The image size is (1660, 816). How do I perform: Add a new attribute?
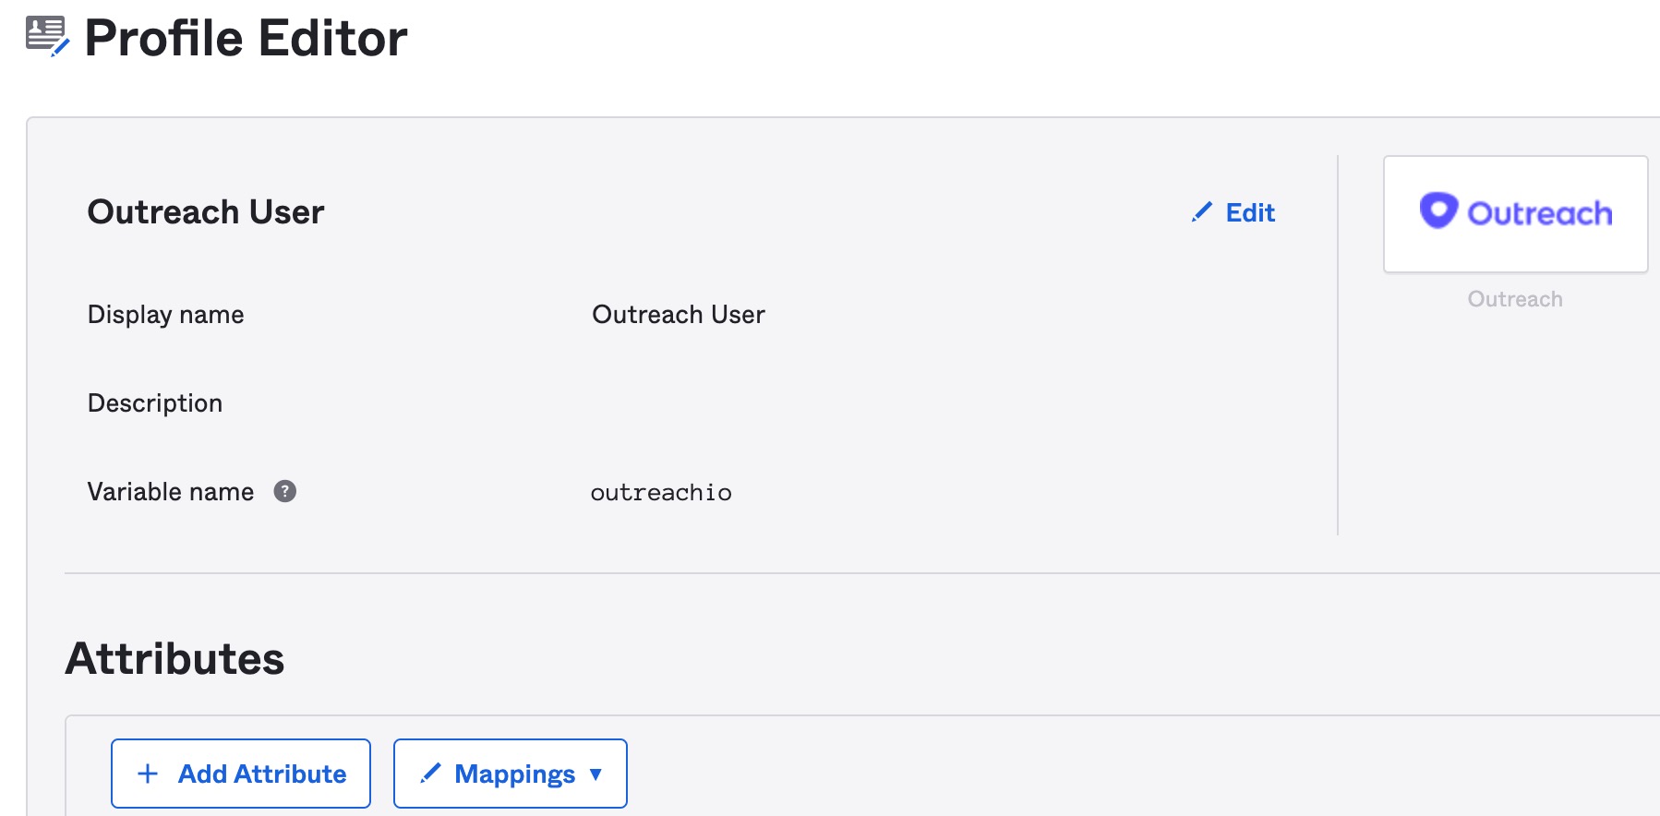point(241,774)
